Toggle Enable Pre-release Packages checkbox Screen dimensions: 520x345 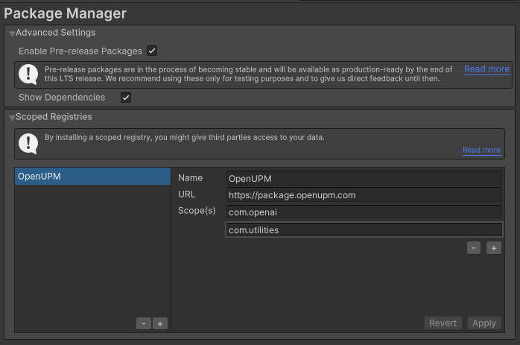pyautogui.click(x=152, y=51)
